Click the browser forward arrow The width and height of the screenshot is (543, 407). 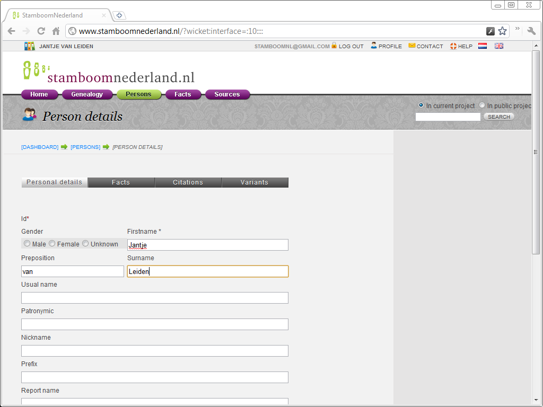[27, 31]
